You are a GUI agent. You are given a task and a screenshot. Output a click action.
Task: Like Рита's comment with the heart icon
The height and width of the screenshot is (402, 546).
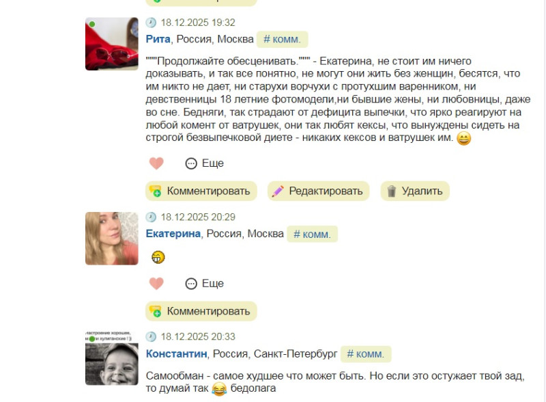tap(156, 163)
